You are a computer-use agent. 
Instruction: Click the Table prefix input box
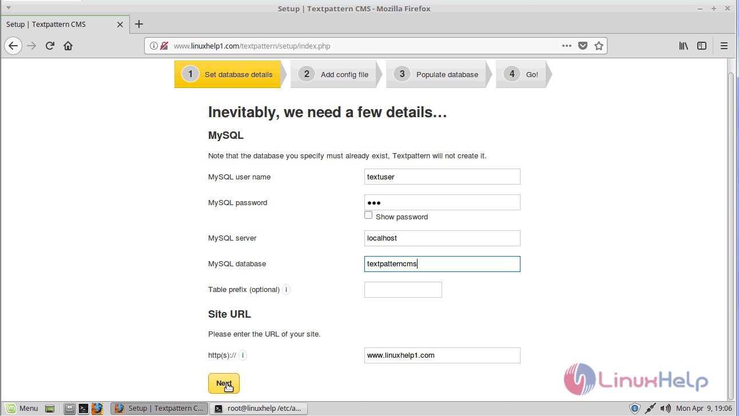click(x=403, y=290)
